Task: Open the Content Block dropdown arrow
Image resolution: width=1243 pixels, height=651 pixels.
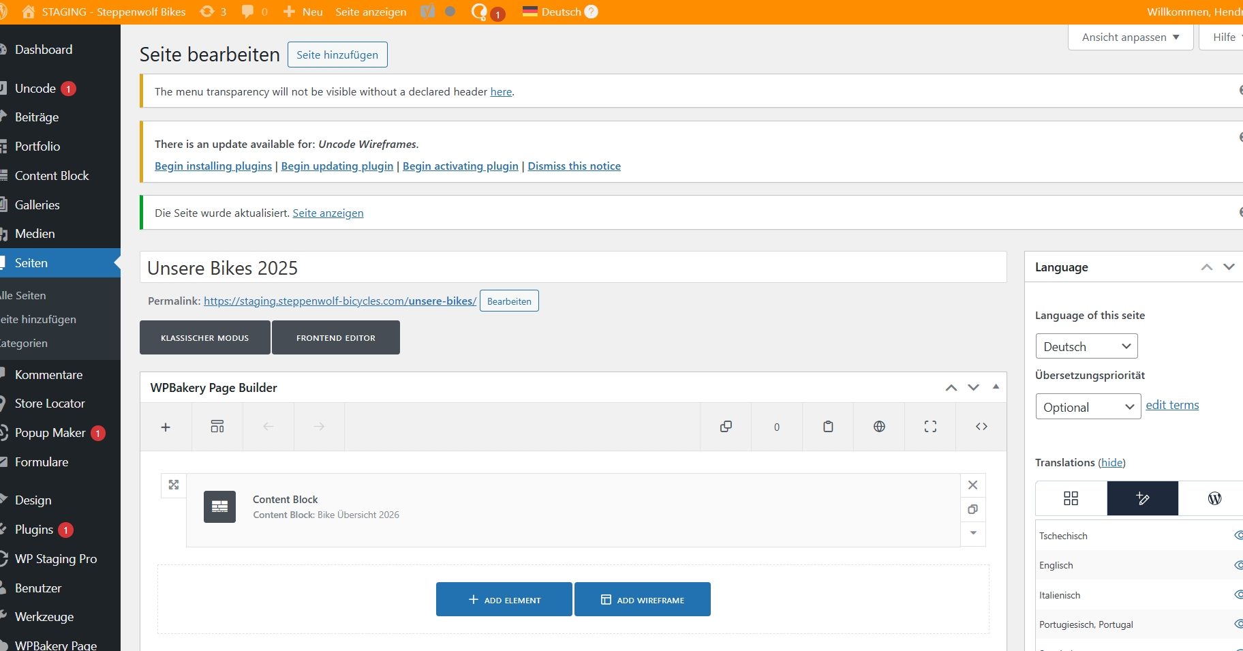Action: click(973, 533)
